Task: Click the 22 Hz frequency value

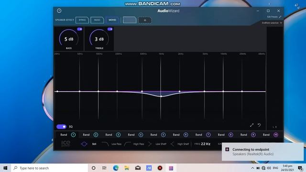Action: (206, 144)
